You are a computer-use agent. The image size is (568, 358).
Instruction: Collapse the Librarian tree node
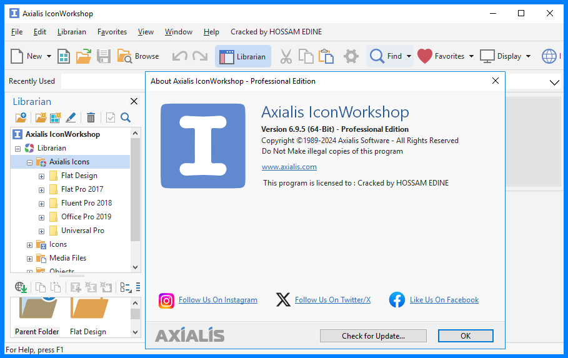click(x=17, y=149)
